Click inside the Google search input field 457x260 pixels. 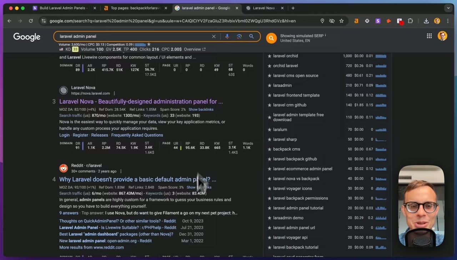134,36
